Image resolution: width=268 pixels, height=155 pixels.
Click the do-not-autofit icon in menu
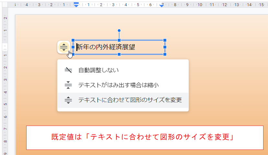(68, 70)
